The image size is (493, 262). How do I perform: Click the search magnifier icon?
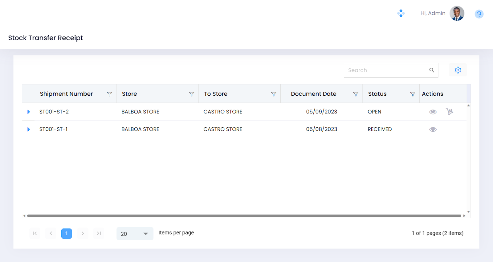point(432,70)
